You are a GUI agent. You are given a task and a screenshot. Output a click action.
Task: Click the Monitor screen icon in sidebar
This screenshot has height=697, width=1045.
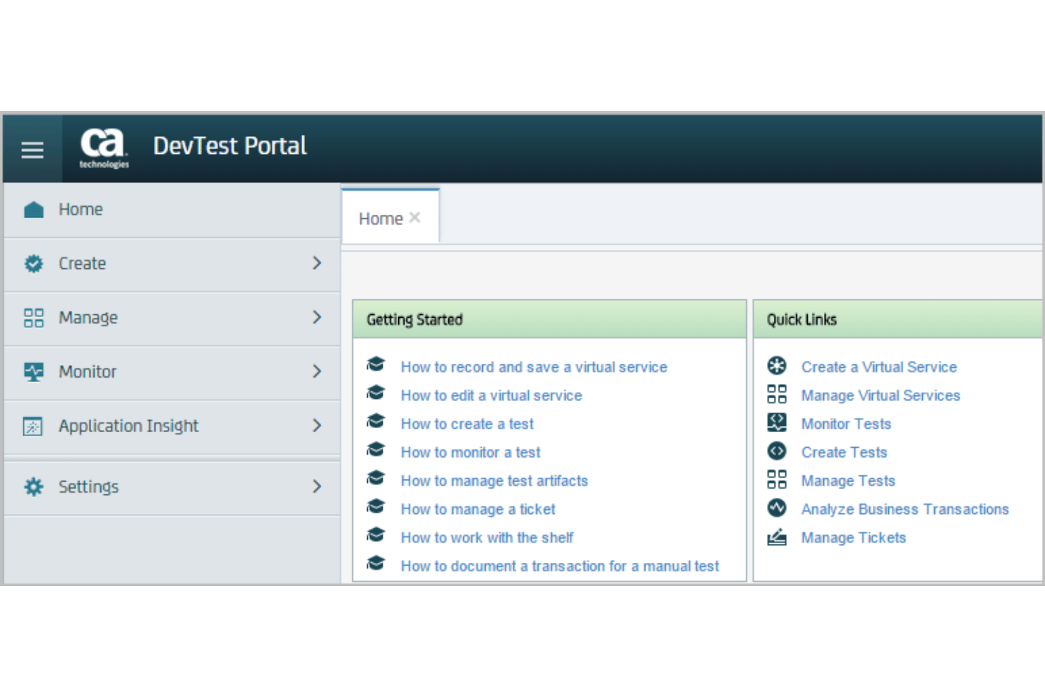[33, 371]
